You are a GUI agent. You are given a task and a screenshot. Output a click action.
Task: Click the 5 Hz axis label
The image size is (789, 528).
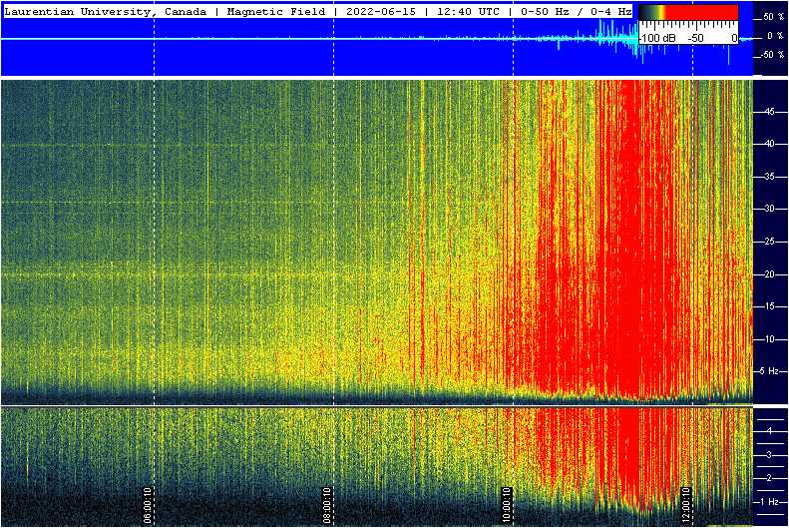pos(769,371)
